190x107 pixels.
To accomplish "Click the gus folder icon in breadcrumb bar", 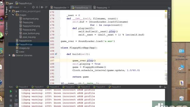I will coord(7,3).
